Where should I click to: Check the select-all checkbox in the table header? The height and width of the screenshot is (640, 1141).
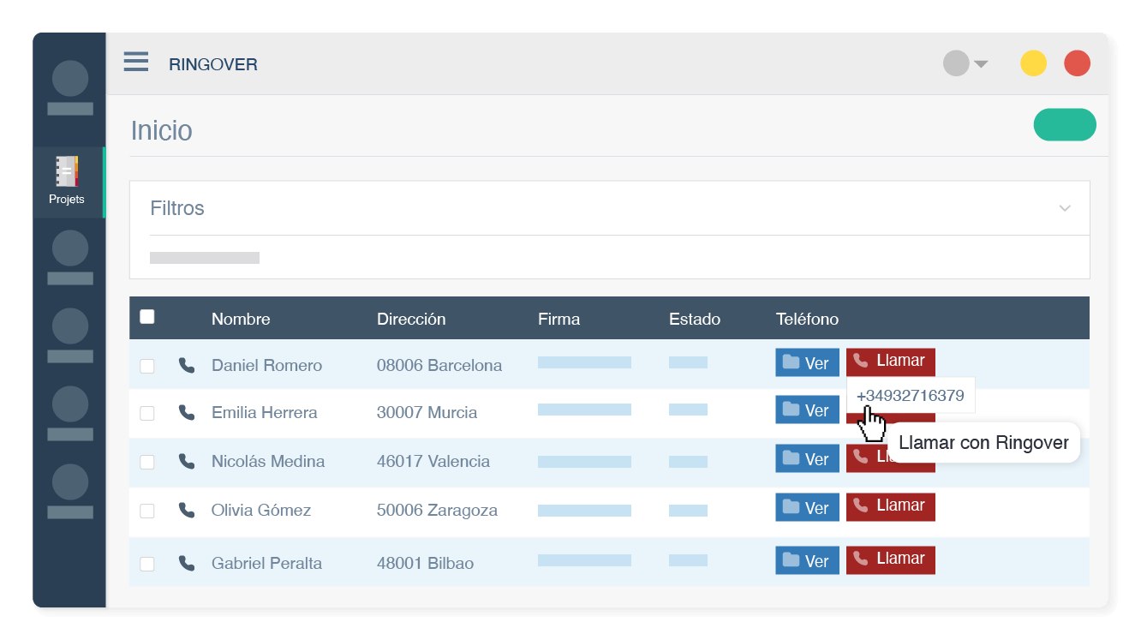tap(146, 316)
